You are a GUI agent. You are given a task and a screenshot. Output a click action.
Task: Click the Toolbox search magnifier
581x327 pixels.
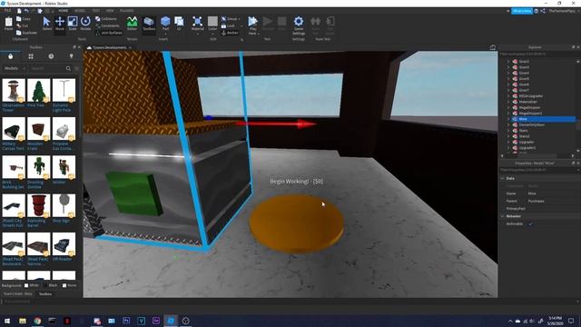coord(68,69)
